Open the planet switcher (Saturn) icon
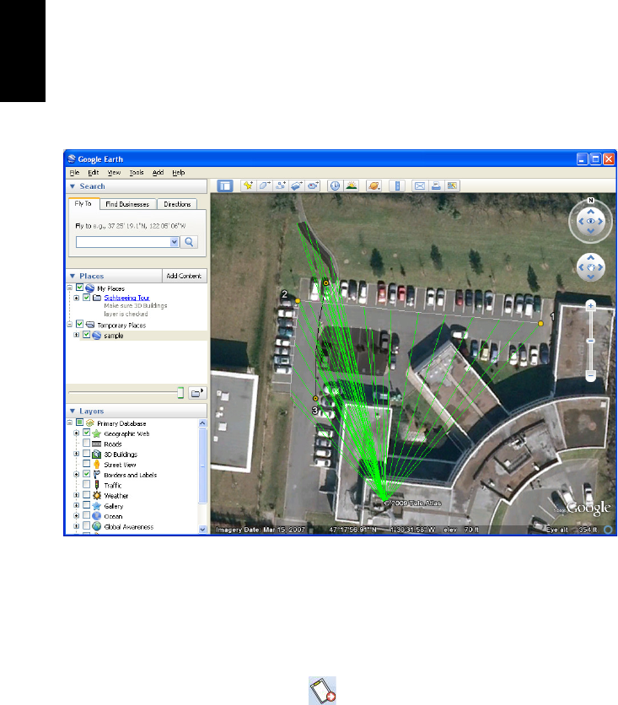The width and height of the screenshot is (618, 705). (373, 186)
